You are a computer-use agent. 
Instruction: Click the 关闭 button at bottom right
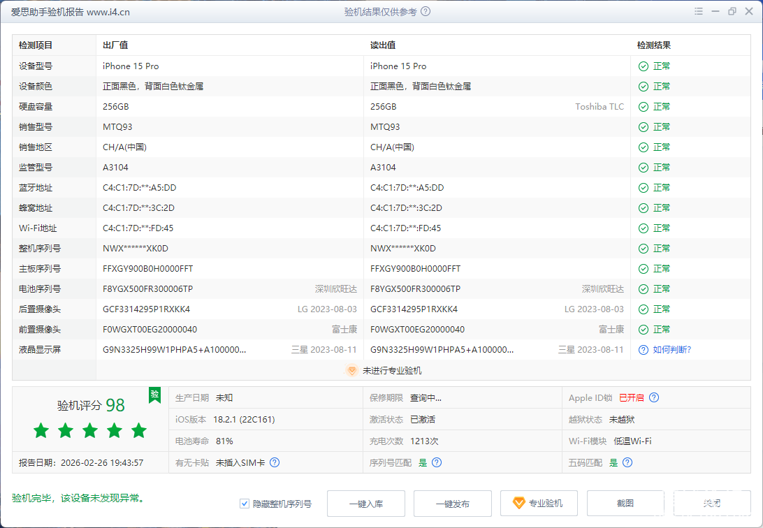tap(711, 504)
